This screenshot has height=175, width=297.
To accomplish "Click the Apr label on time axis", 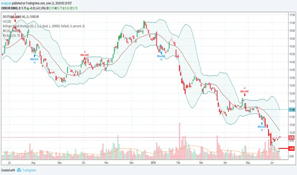I will click(225, 163).
